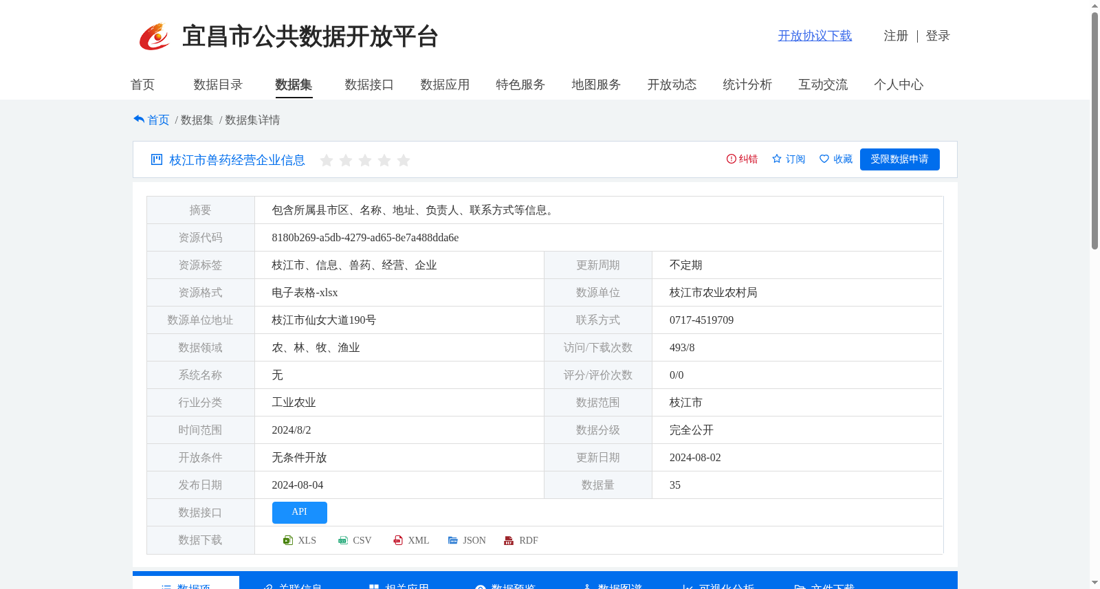Rate the dataset five stars
Viewport: 1100px width, 589px height.
tap(404, 160)
